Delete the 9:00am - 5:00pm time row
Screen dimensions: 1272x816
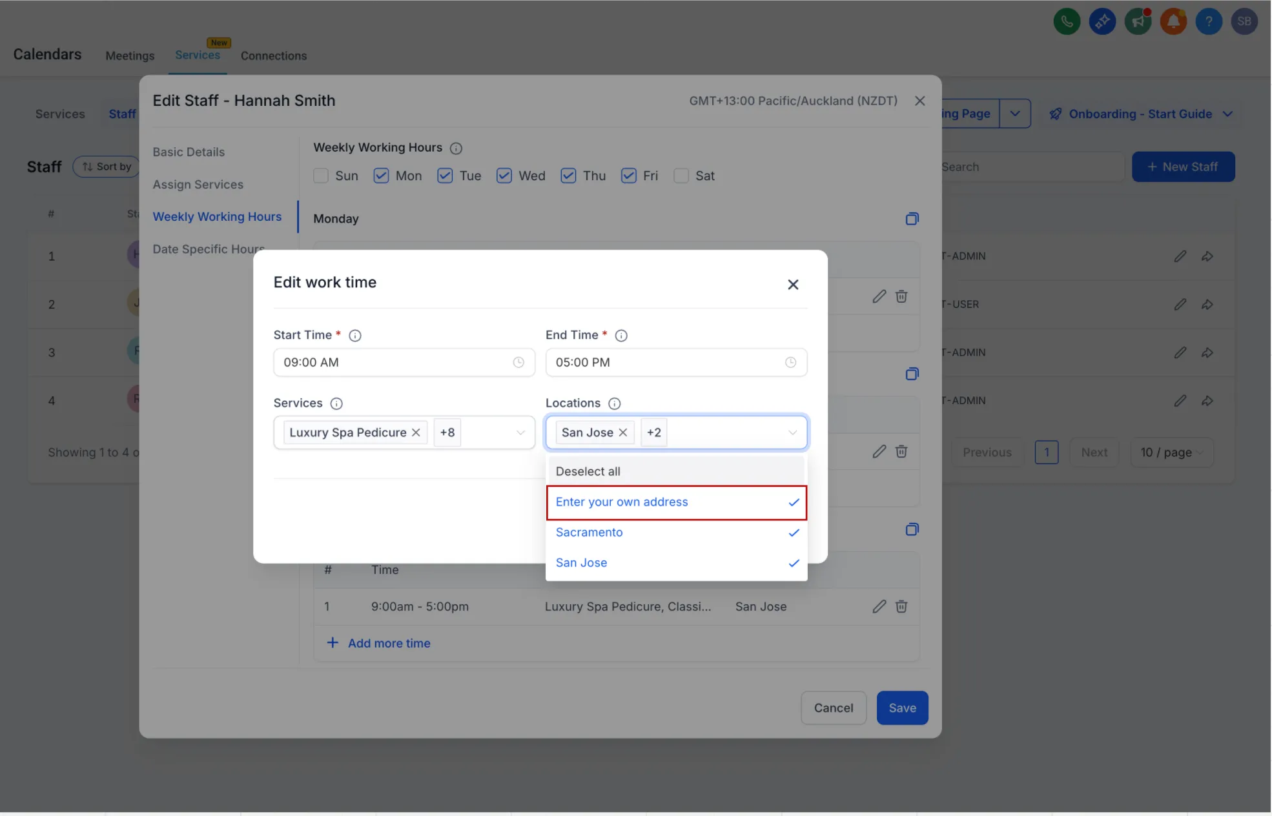point(901,606)
